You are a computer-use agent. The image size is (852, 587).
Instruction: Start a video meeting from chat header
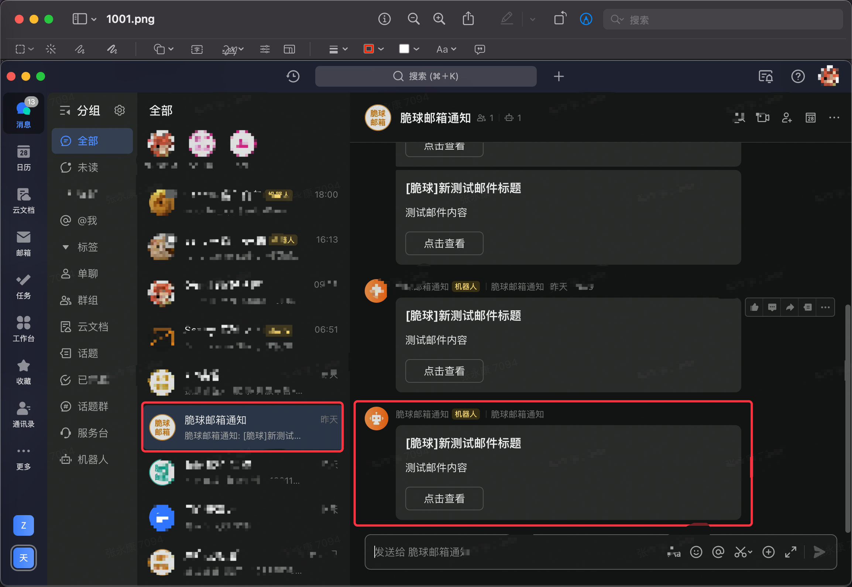point(762,118)
